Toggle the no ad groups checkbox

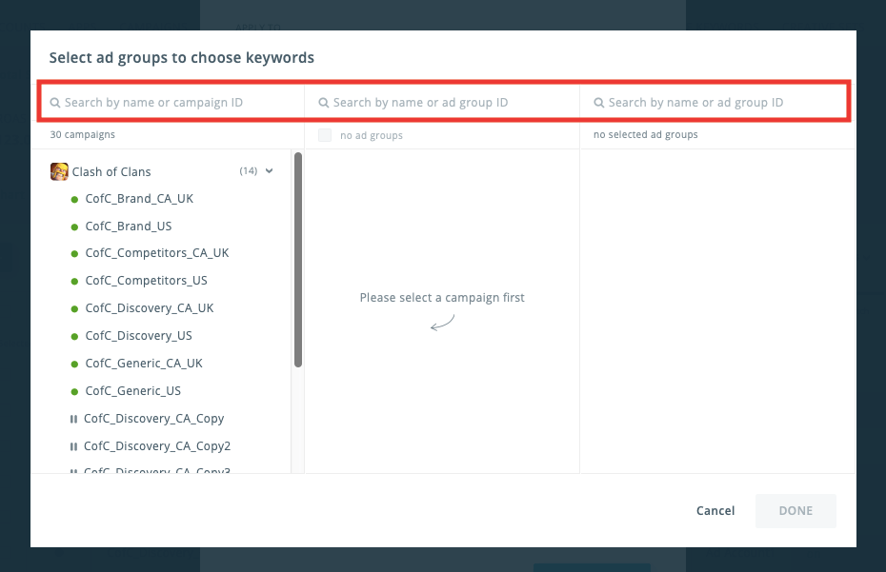(x=324, y=135)
